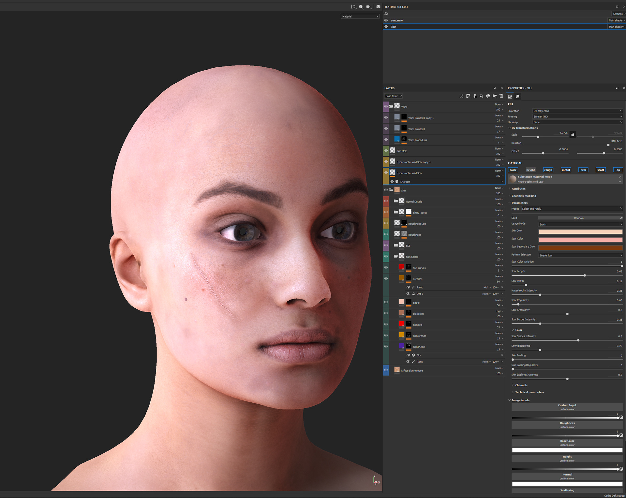
Task: Open the Base Color channel dropdown
Action: point(394,96)
